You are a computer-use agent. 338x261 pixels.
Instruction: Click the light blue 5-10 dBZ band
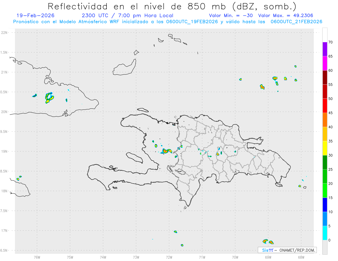coord(325,219)
